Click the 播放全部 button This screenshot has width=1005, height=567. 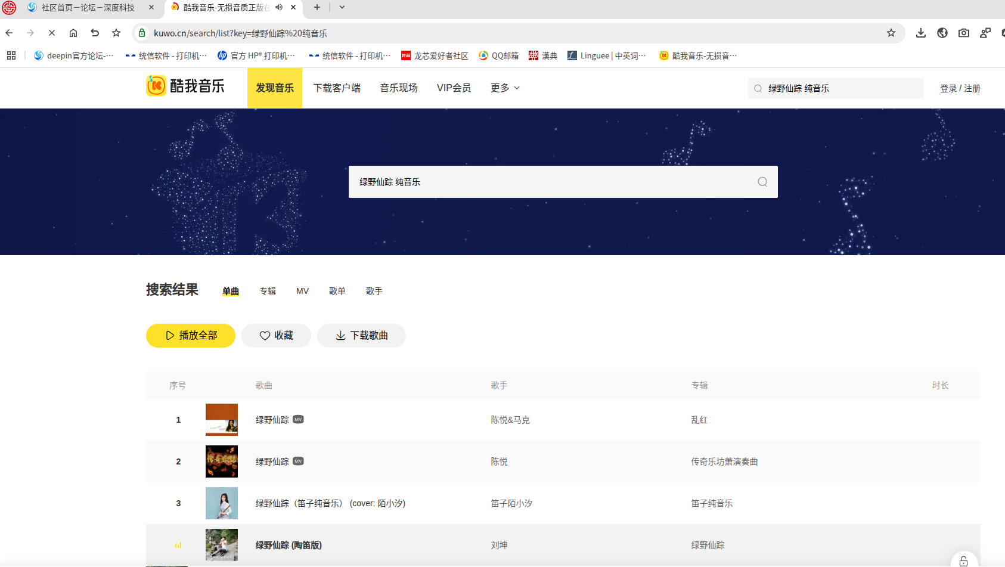[190, 336]
